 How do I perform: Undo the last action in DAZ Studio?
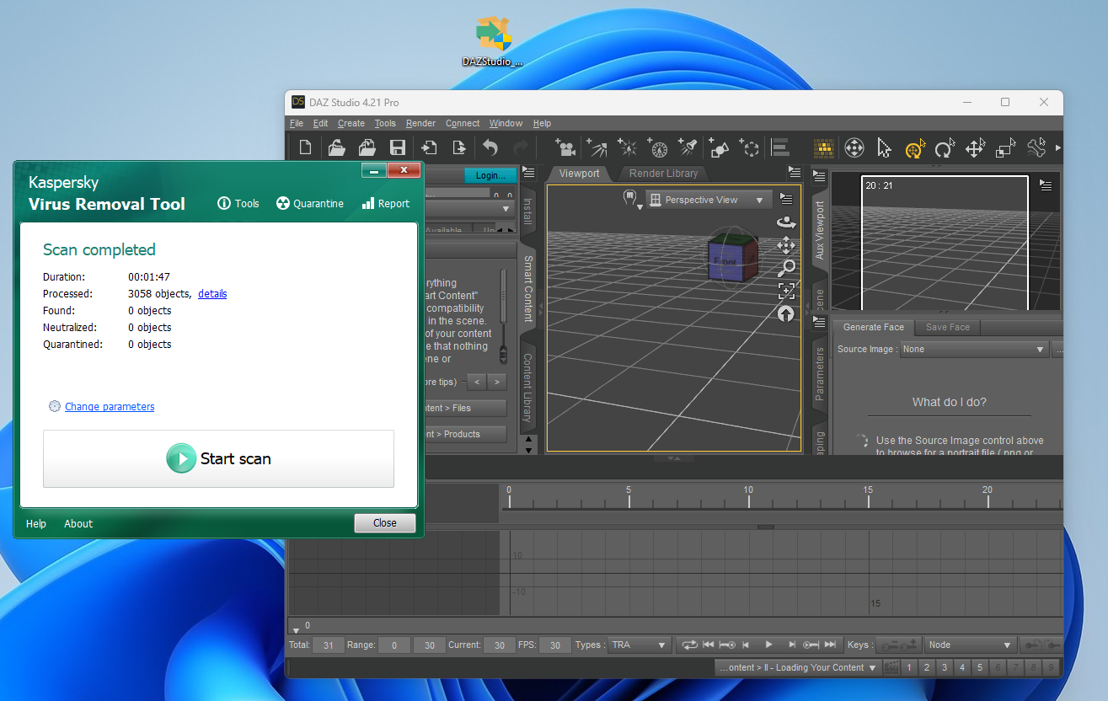[490, 148]
